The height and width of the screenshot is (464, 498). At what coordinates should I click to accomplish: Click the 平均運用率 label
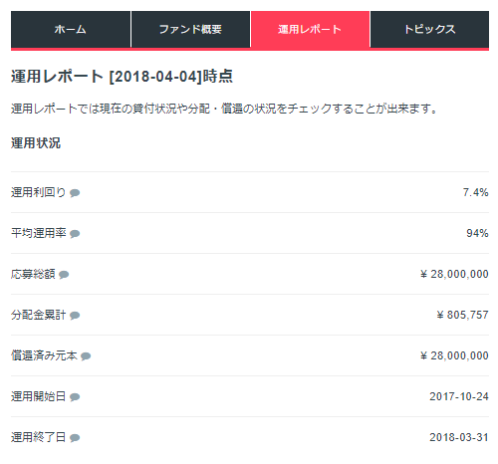tap(39, 233)
